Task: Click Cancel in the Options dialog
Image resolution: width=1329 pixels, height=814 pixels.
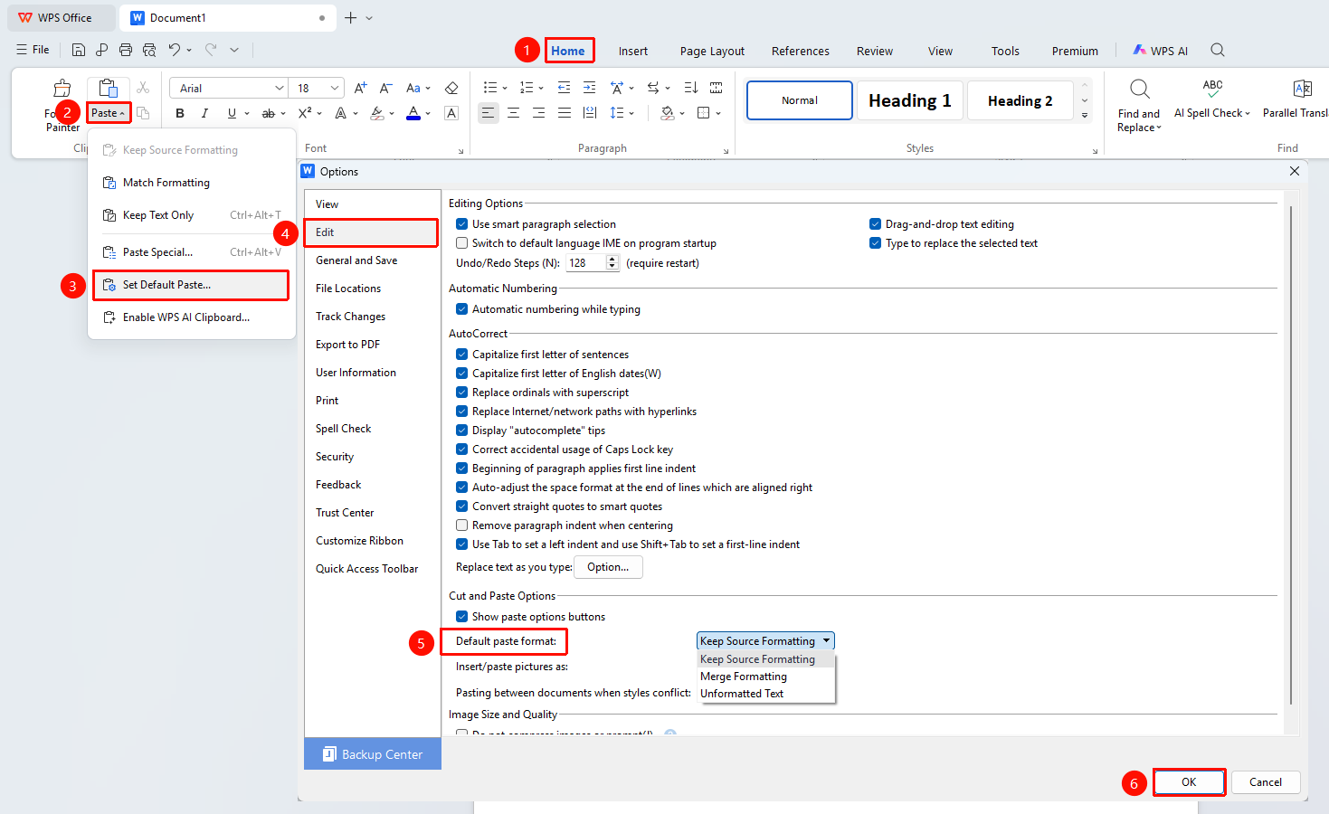Action: (1266, 782)
